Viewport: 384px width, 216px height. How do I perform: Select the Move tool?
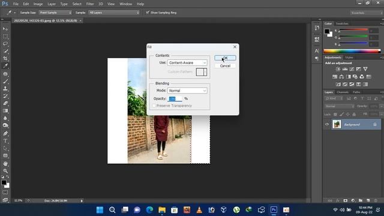click(x=5, y=29)
